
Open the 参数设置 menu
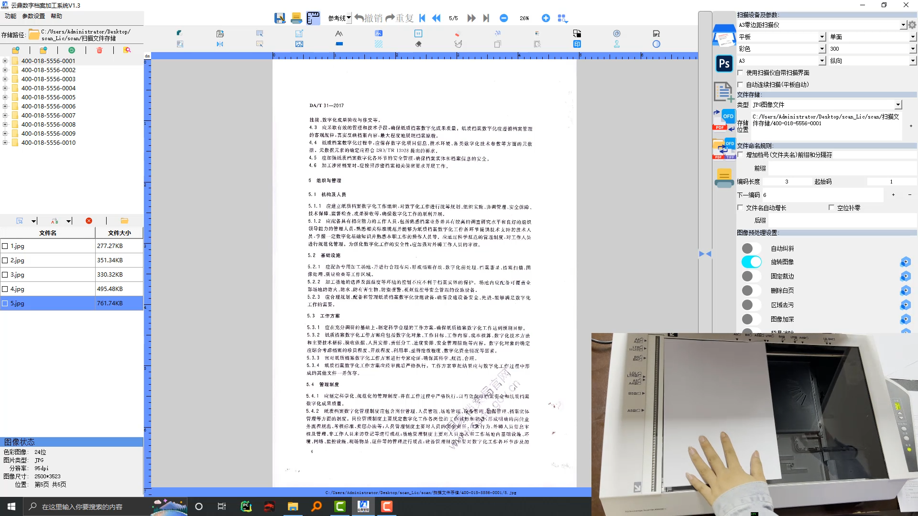point(33,16)
